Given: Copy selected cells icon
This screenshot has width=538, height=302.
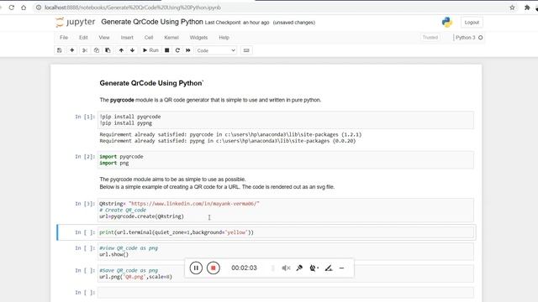Looking at the screenshot, I should click(x=97, y=50).
